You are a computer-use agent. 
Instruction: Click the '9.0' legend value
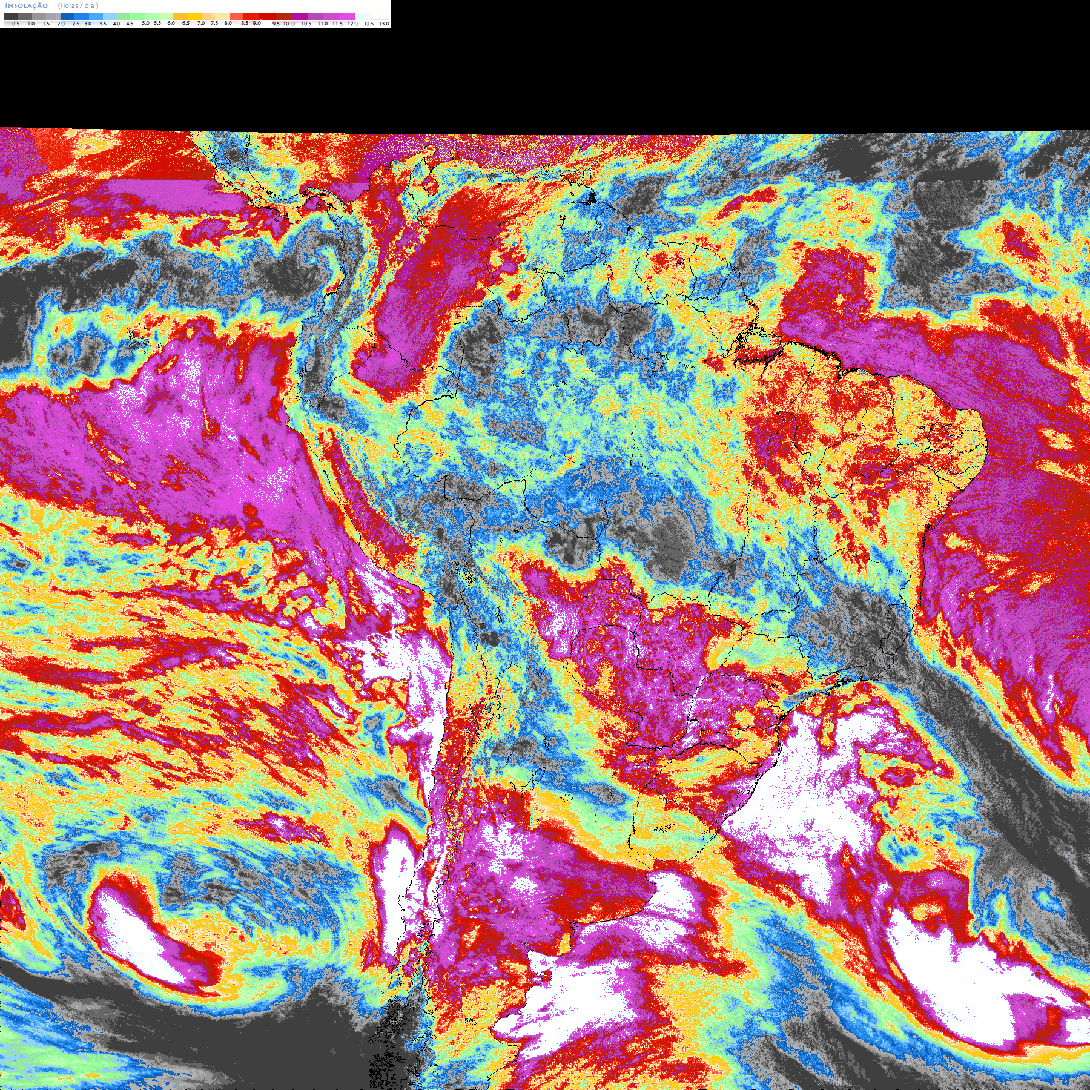pyautogui.click(x=257, y=23)
